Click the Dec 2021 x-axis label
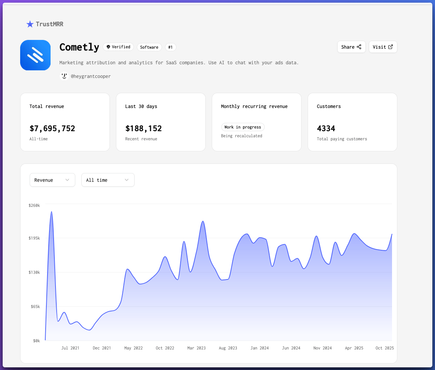 pos(102,348)
